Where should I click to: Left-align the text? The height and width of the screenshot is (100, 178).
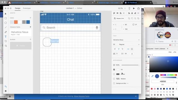point(115,49)
